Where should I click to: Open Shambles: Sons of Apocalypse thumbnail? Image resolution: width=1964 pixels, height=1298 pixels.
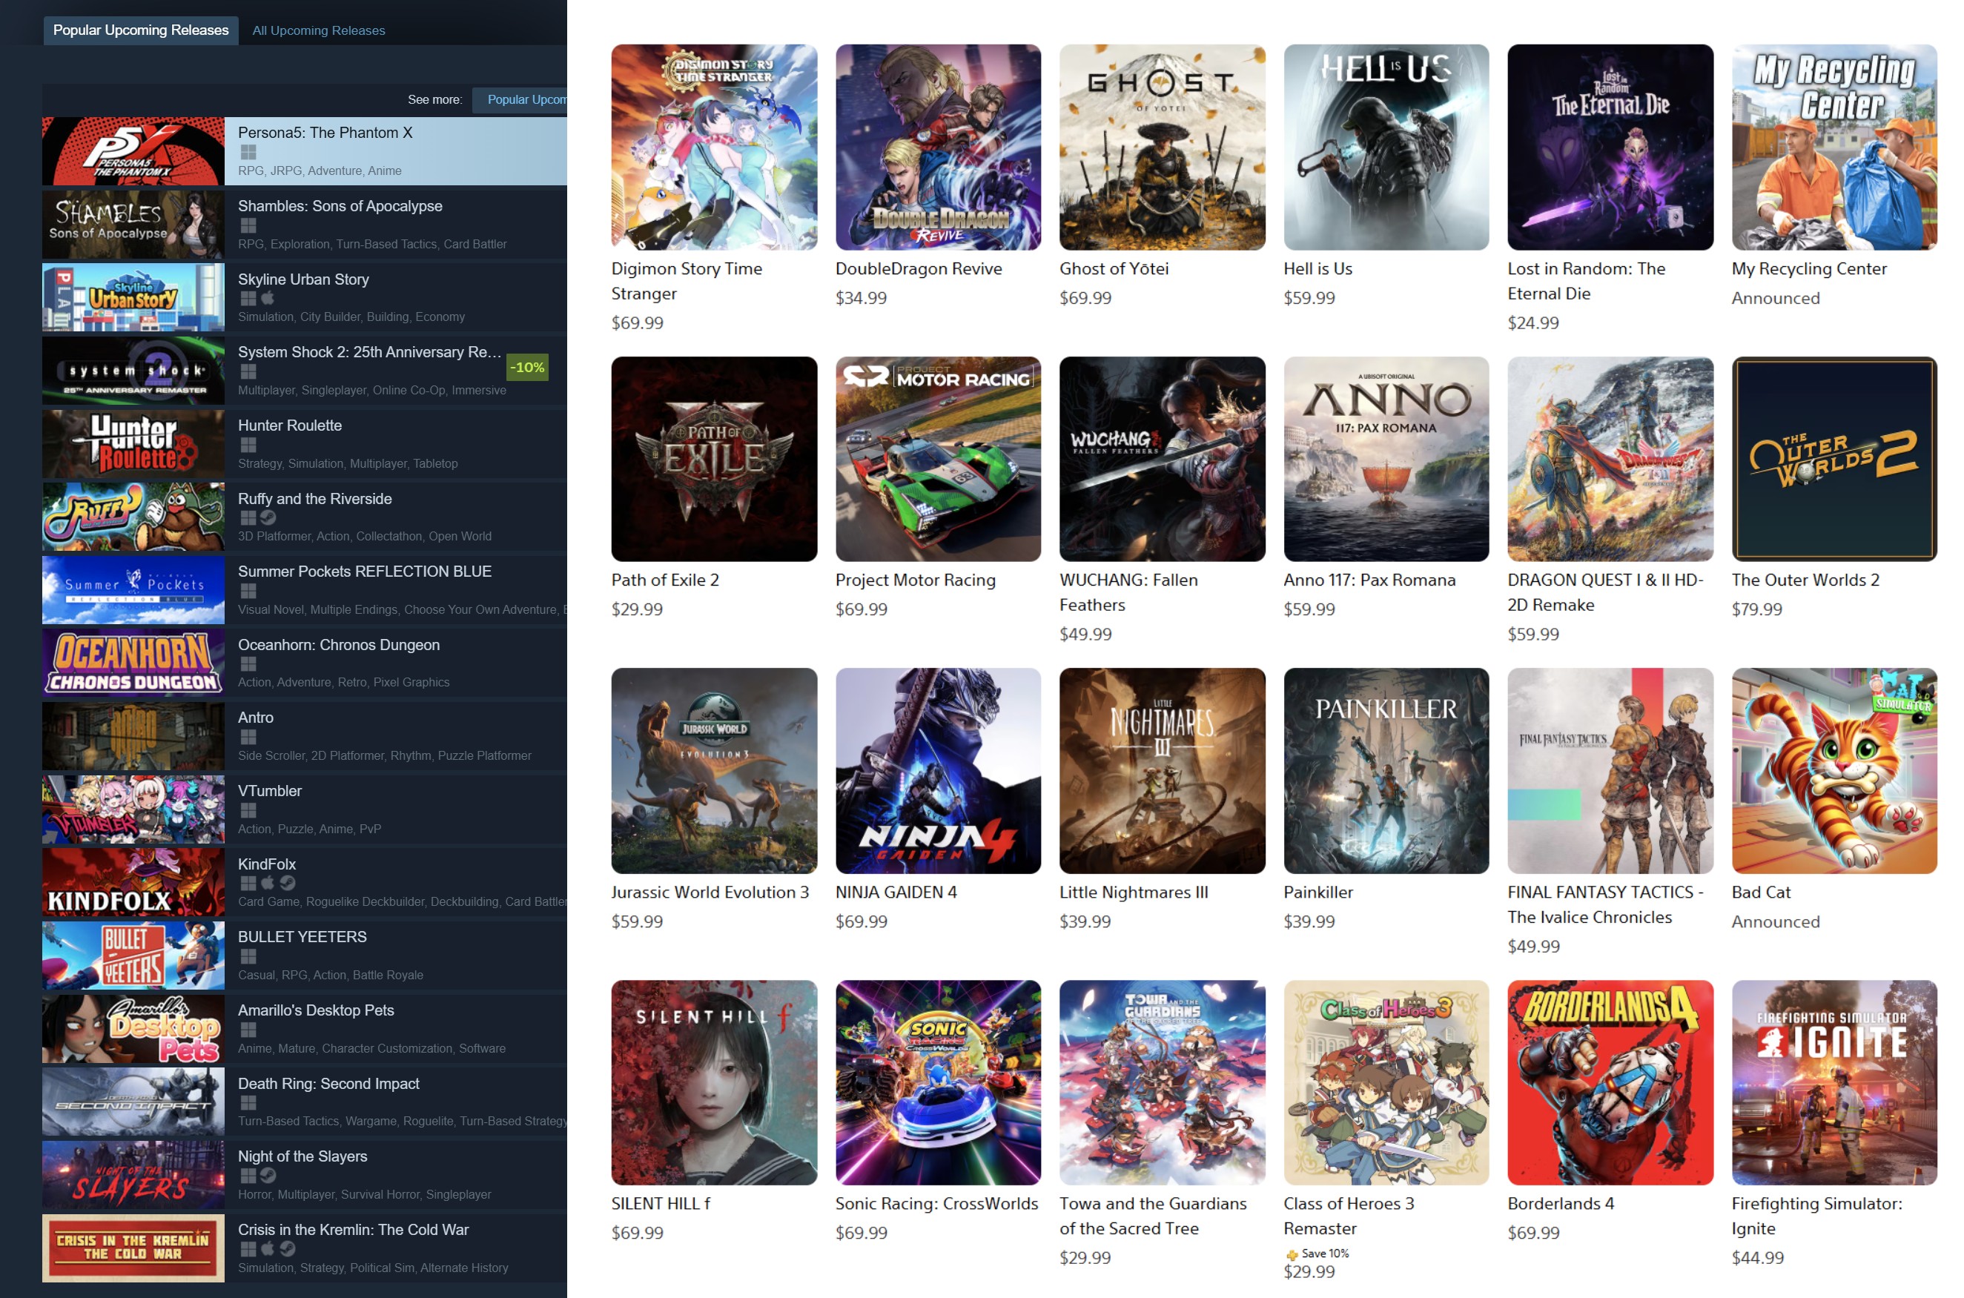133,225
